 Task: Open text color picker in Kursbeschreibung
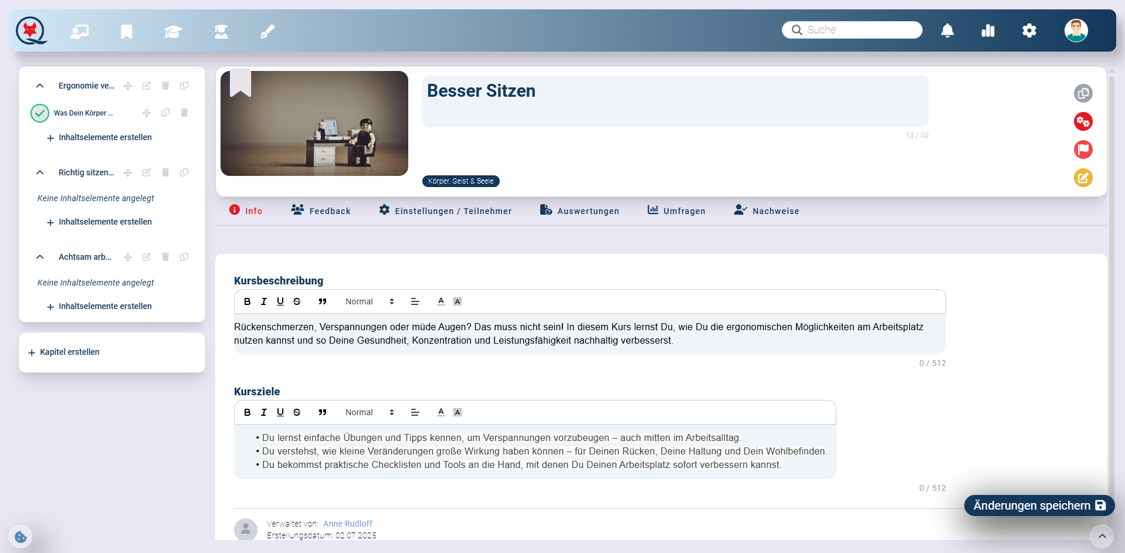point(441,301)
